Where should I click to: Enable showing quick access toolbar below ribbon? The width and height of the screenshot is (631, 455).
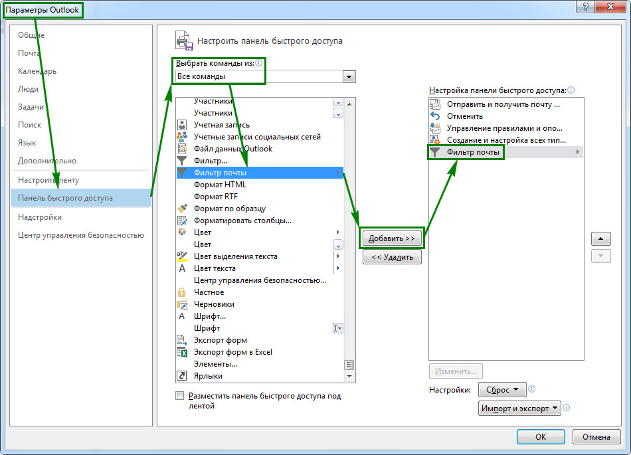pyautogui.click(x=180, y=396)
